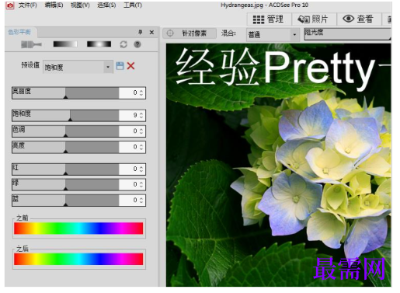Open the 工具(T) menu
The height and width of the screenshot is (293, 400).
click(133, 5)
